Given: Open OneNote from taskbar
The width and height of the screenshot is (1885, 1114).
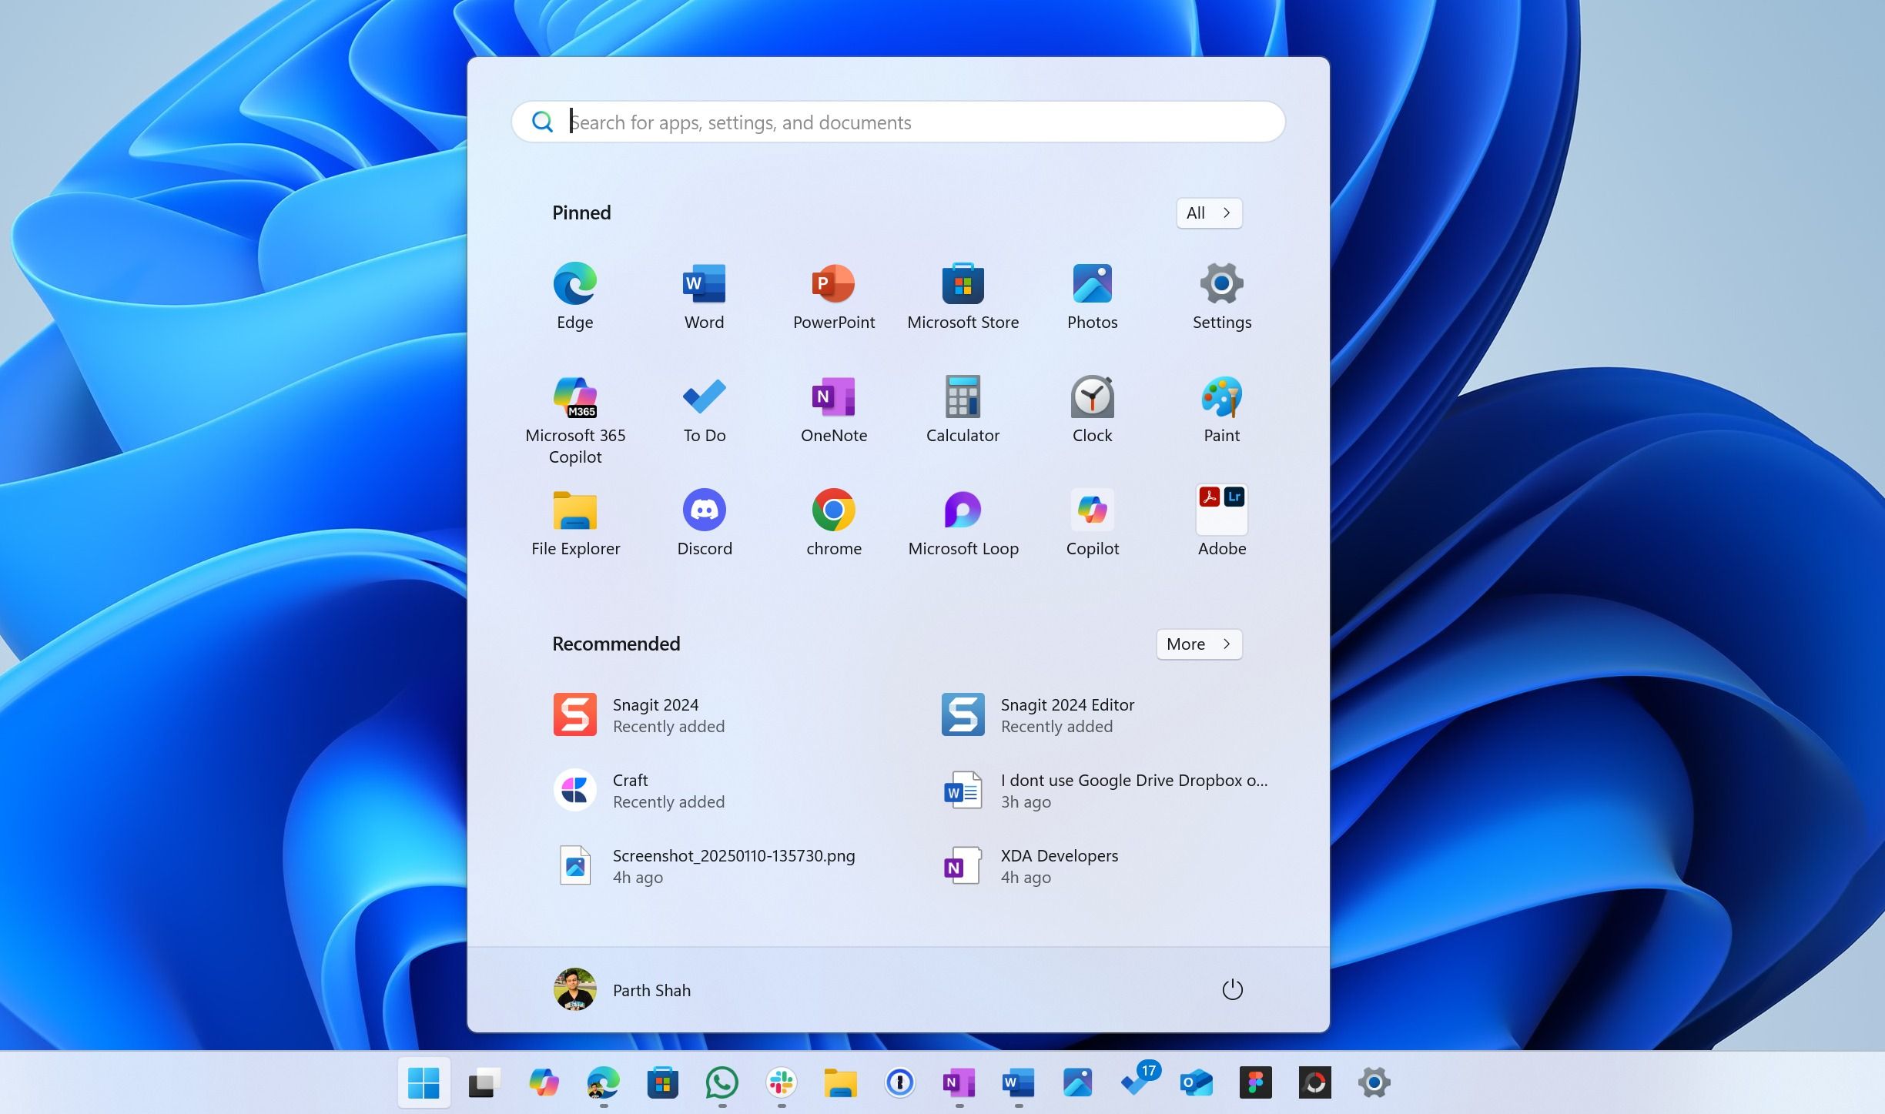Looking at the screenshot, I should point(958,1081).
